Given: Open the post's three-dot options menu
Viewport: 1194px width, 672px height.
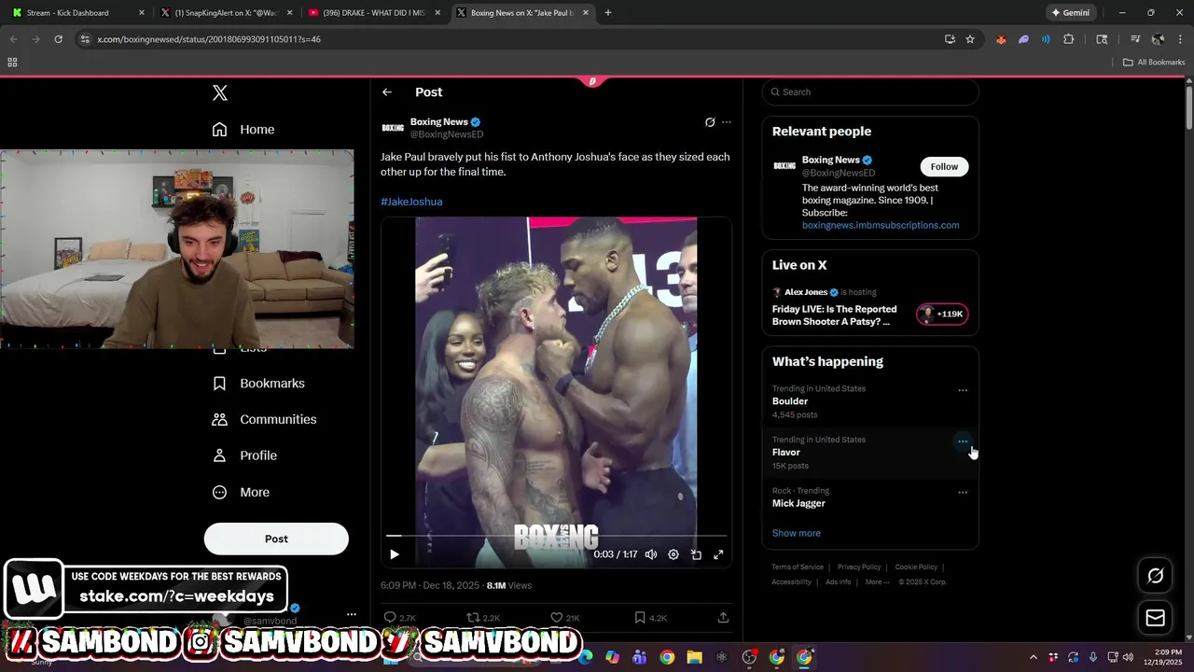Looking at the screenshot, I should (x=727, y=122).
